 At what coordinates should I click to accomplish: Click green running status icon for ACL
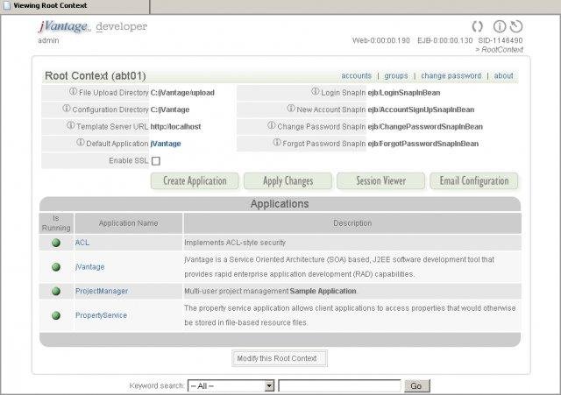point(56,243)
